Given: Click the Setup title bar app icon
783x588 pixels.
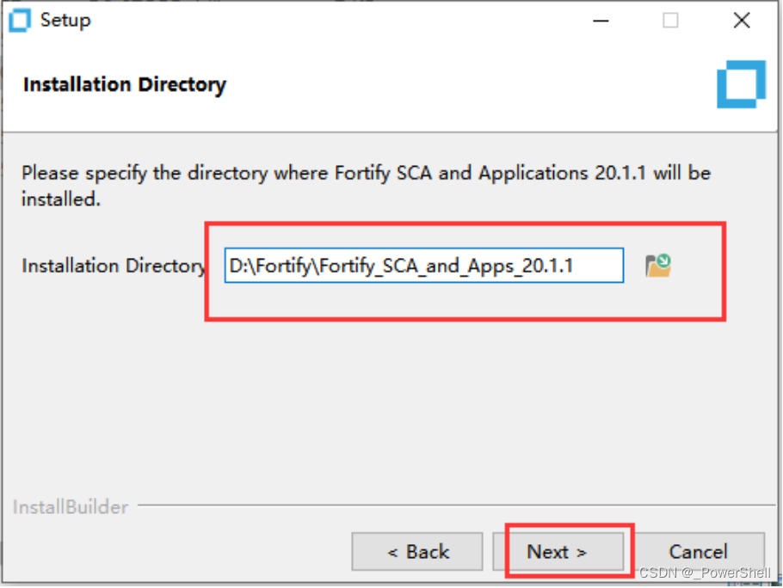Looking at the screenshot, I should click(20, 21).
